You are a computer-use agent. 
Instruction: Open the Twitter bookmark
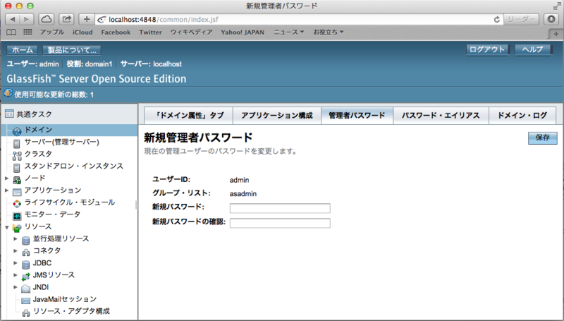150,32
